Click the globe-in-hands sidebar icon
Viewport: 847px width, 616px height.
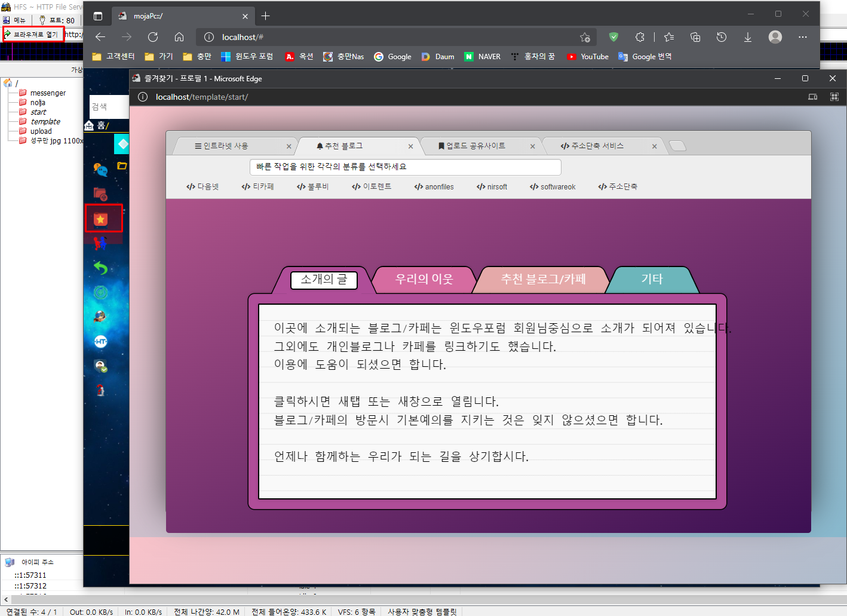(x=100, y=317)
